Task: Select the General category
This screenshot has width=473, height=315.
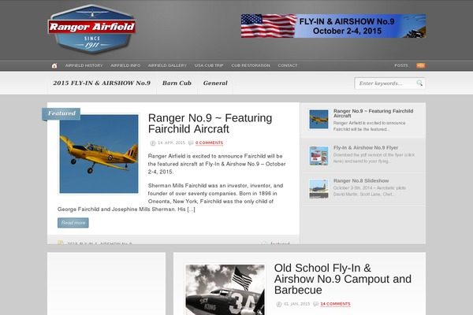Action: (215, 83)
